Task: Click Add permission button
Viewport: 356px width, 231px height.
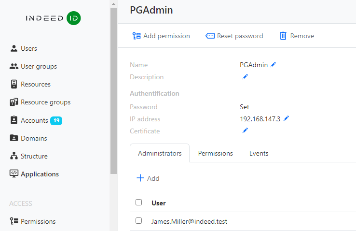Action: point(161,36)
